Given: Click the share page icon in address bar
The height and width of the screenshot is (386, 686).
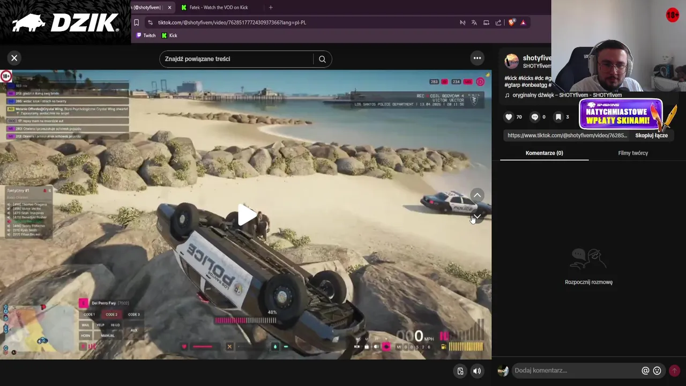Looking at the screenshot, I should click(x=498, y=23).
